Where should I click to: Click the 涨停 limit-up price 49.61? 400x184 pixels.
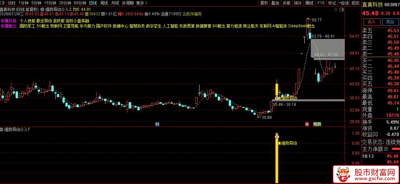tap(393, 91)
